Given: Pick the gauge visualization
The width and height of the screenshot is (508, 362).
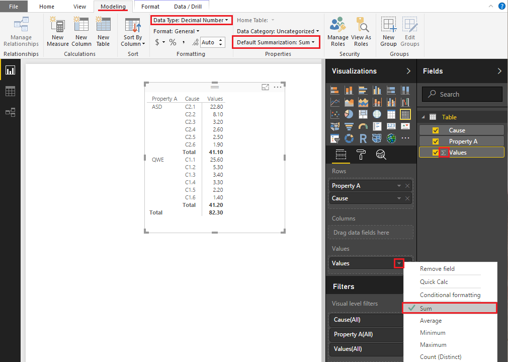Looking at the screenshot, I should pos(363,126).
